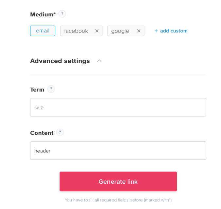Collapse Advanced settings with the chevron

pos(99,61)
